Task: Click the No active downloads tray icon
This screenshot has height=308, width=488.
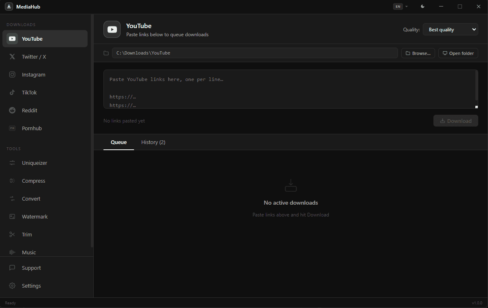Action: pos(291,185)
